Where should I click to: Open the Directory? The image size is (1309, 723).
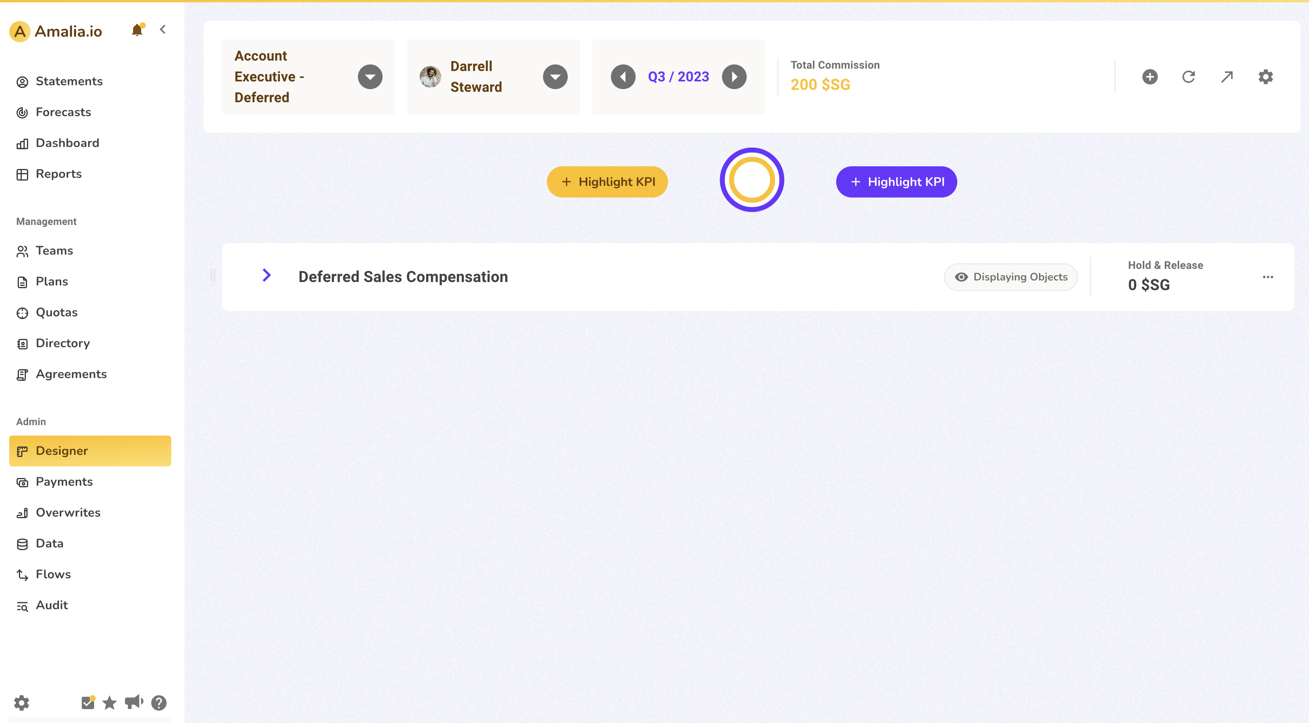90,343
